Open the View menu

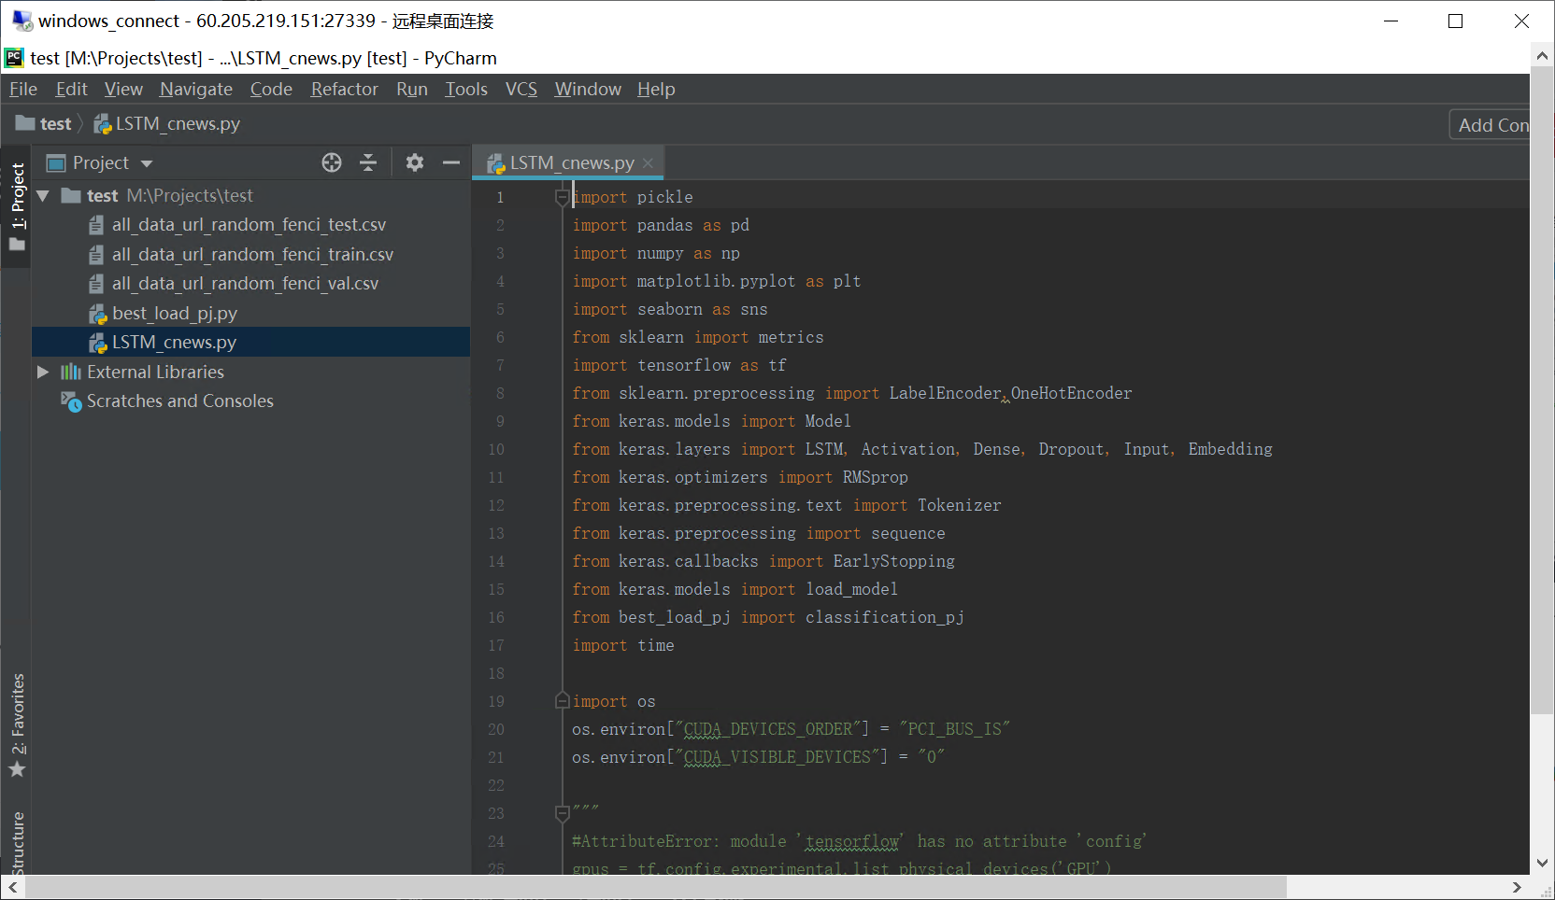tap(123, 89)
